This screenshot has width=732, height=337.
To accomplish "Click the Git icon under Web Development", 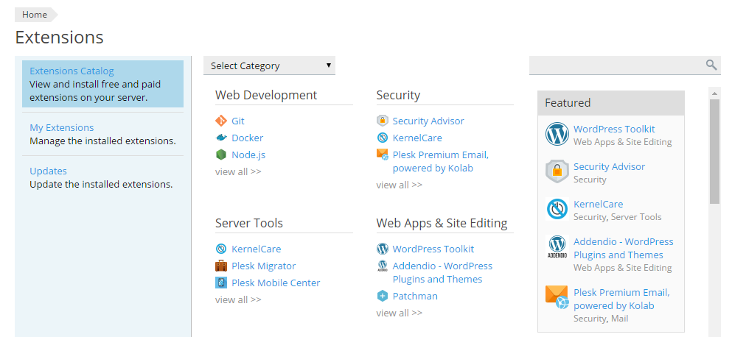I will [220, 121].
